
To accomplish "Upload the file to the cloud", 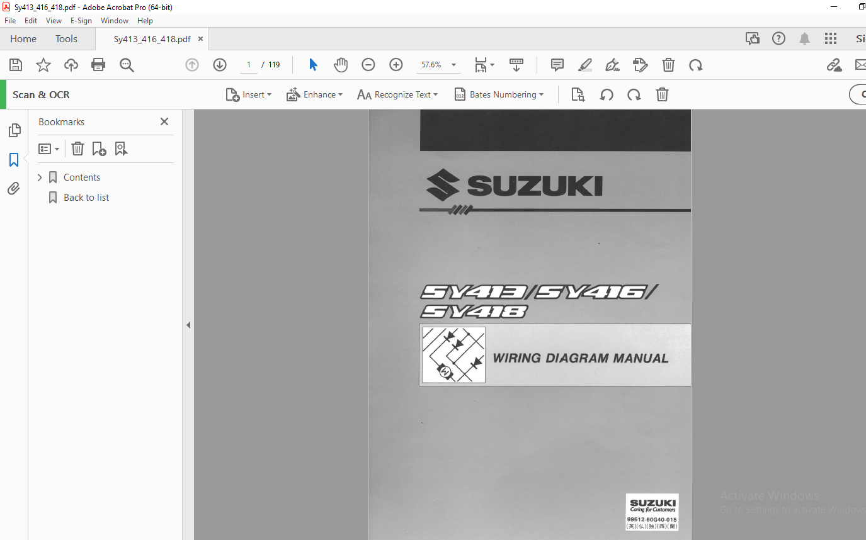I will pos(71,65).
